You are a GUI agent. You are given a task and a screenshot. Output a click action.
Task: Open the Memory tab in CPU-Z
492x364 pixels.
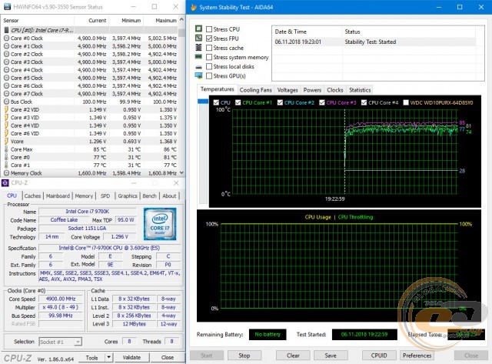[x=84, y=196]
